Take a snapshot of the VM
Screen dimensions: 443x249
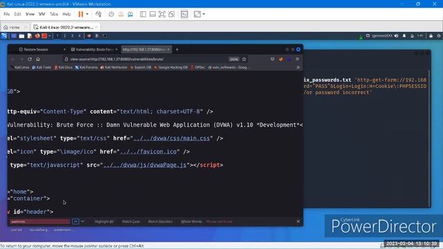pos(111,14)
